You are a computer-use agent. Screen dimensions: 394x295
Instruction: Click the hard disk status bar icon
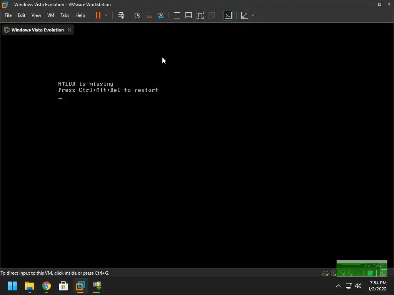coord(326,273)
